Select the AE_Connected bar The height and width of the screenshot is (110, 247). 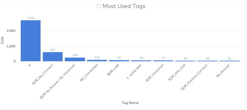click(x=97, y=61)
